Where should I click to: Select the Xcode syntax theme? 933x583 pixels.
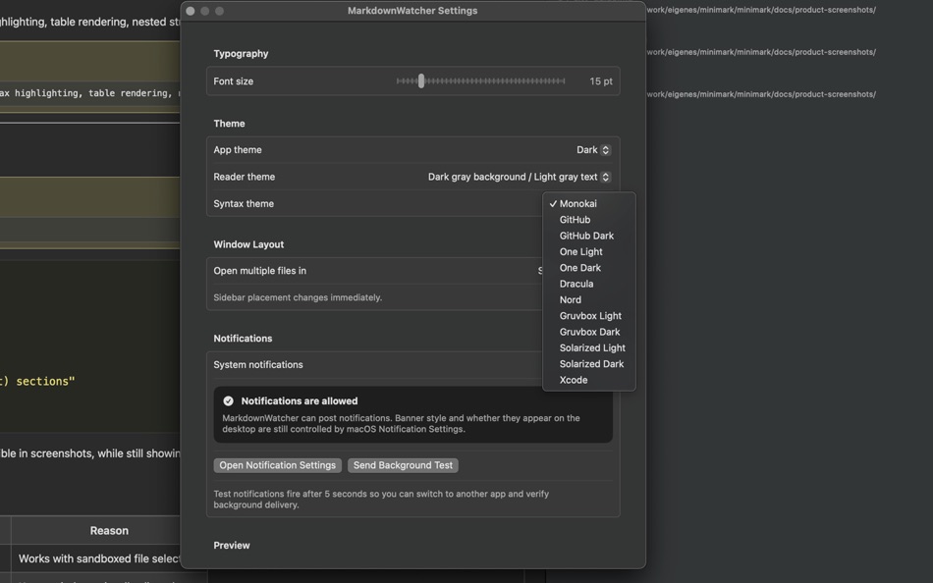(573, 379)
